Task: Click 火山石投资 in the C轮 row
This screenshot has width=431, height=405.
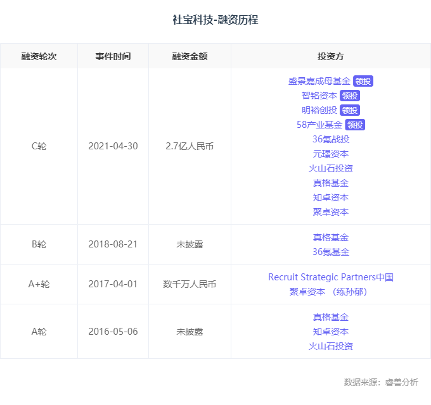Action: [331, 168]
